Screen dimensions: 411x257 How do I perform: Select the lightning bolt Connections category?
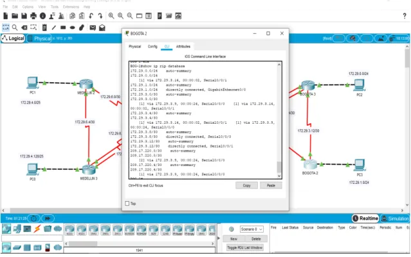(x=37, y=229)
